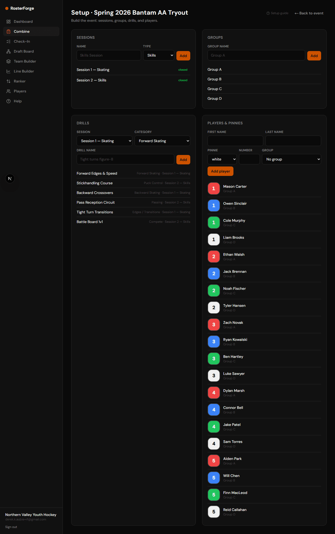The image size is (335, 534).
Task: Select Tight Turn Transitions drill
Action: [x=133, y=212]
